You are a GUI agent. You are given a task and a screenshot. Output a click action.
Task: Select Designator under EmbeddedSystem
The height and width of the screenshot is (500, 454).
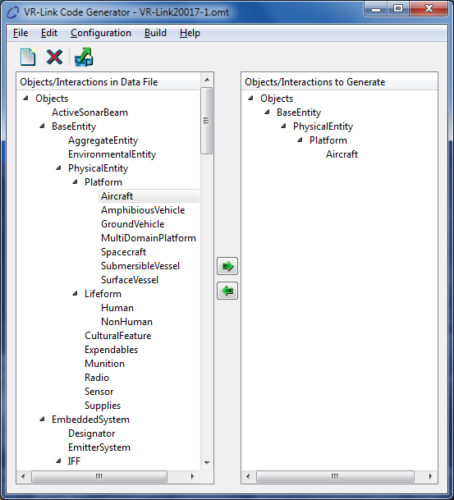[91, 433]
